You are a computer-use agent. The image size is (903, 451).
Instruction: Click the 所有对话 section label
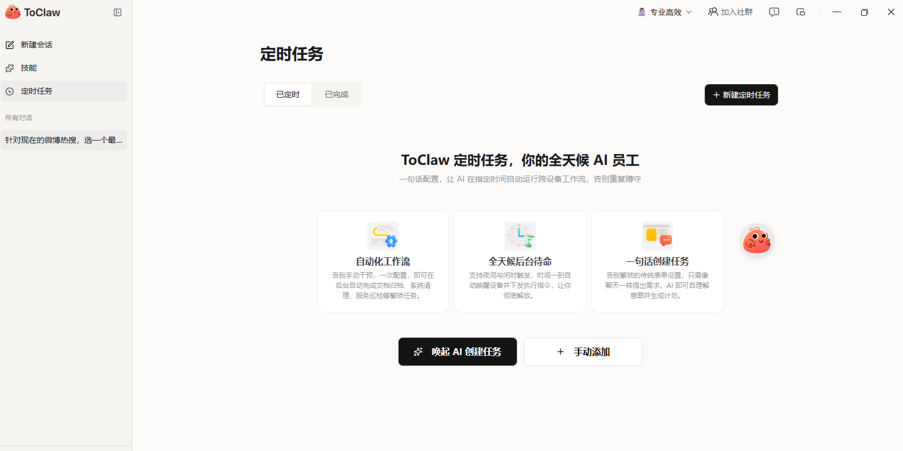19,118
